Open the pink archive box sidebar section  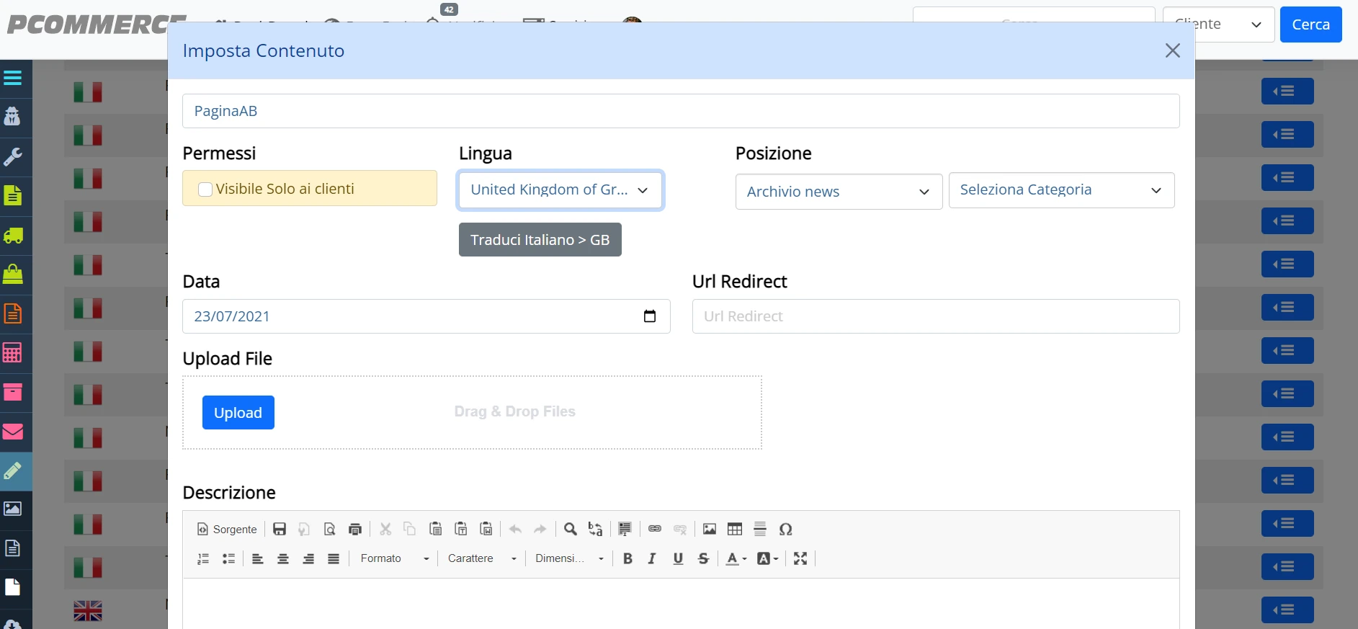[x=13, y=392]
